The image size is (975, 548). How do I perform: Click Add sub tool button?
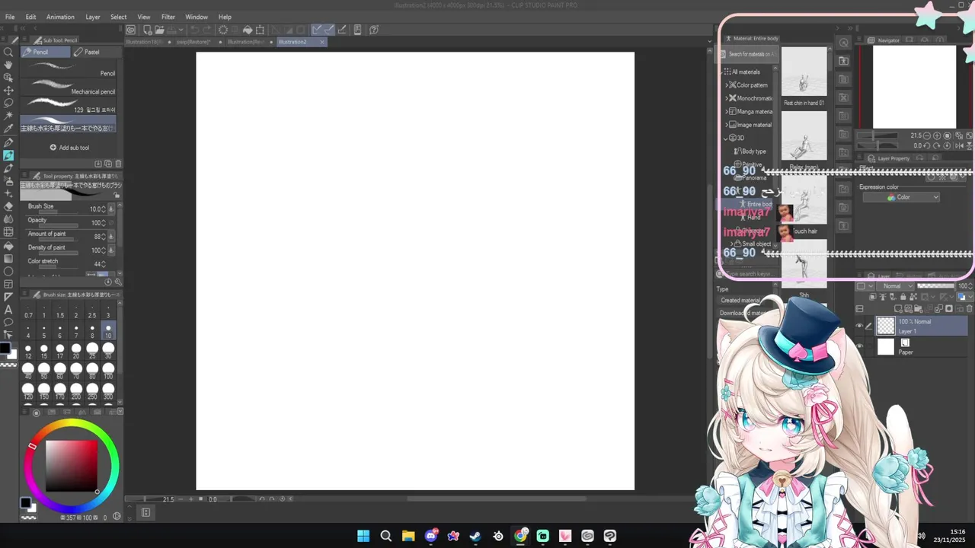point(69,148)
